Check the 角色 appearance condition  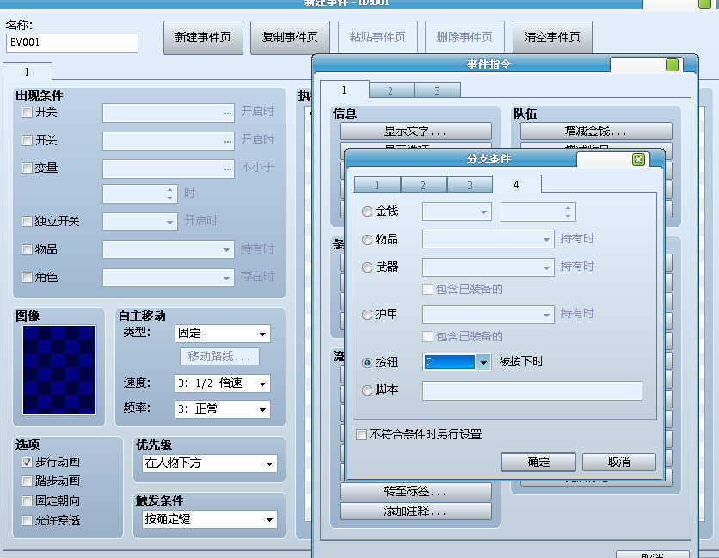point(27,277)
